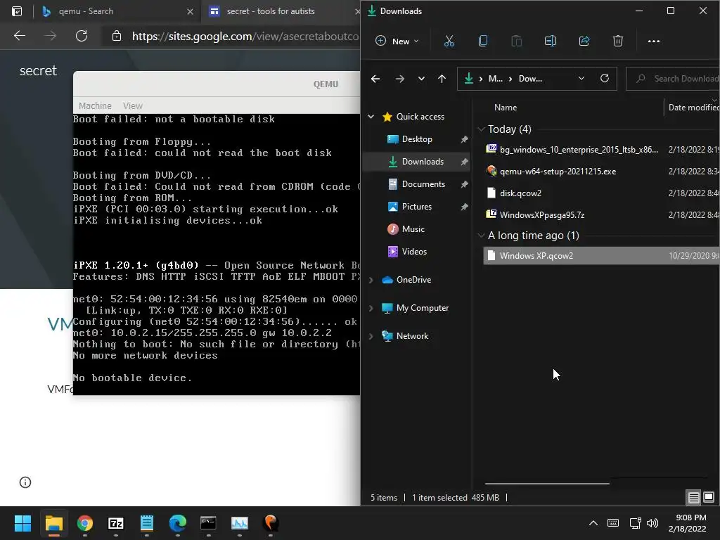Click the Search Downloads field
Image resolution: width=720 pixels, height=540 pixels.
pos(673,79)
